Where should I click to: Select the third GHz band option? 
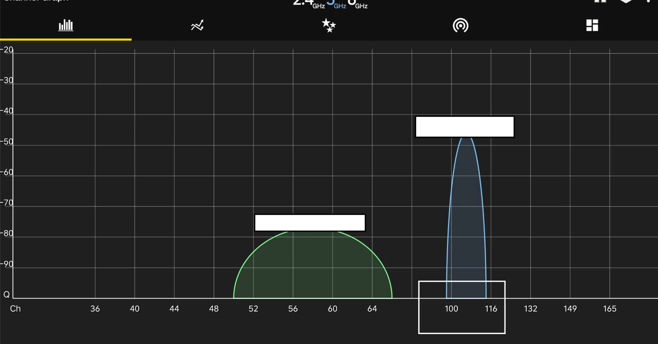pyautogui.click(x=357, y=4)
